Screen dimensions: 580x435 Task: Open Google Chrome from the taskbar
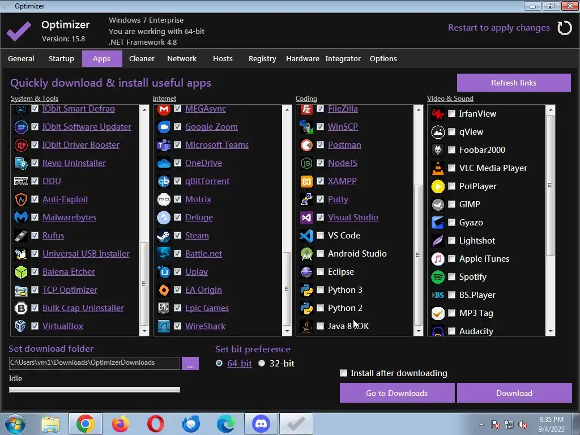(86, 424)
